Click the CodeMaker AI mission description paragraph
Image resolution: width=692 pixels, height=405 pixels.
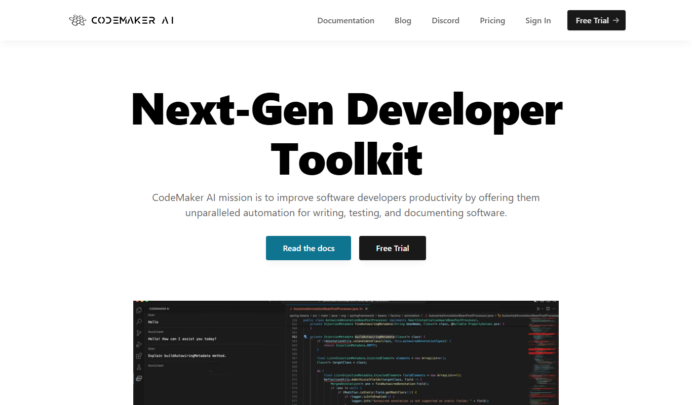click(x=346, y=205)
